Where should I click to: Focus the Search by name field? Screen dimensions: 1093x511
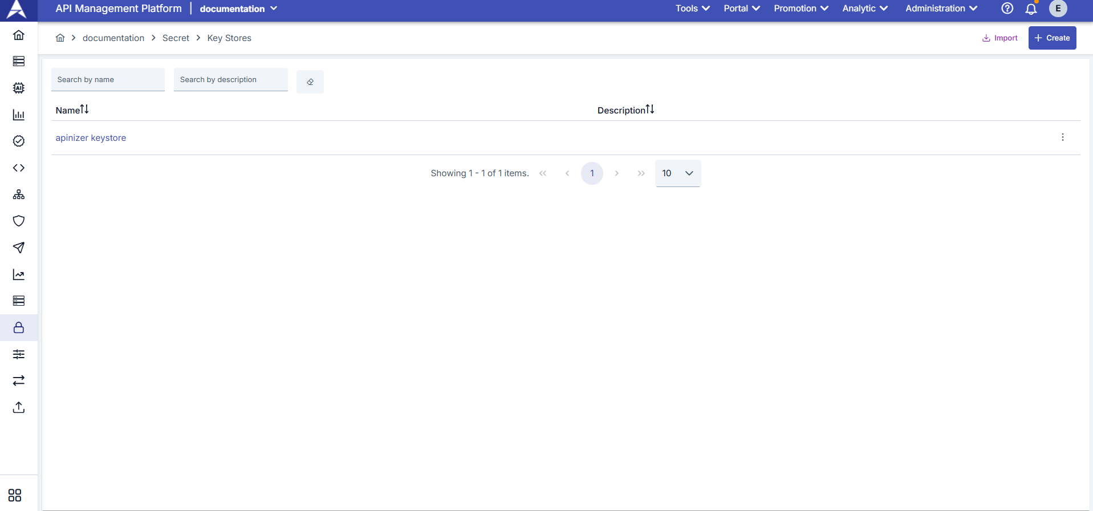pyautogui.click(x=108, y=80)
